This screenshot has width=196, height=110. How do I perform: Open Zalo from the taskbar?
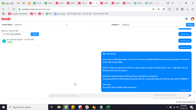80,107
